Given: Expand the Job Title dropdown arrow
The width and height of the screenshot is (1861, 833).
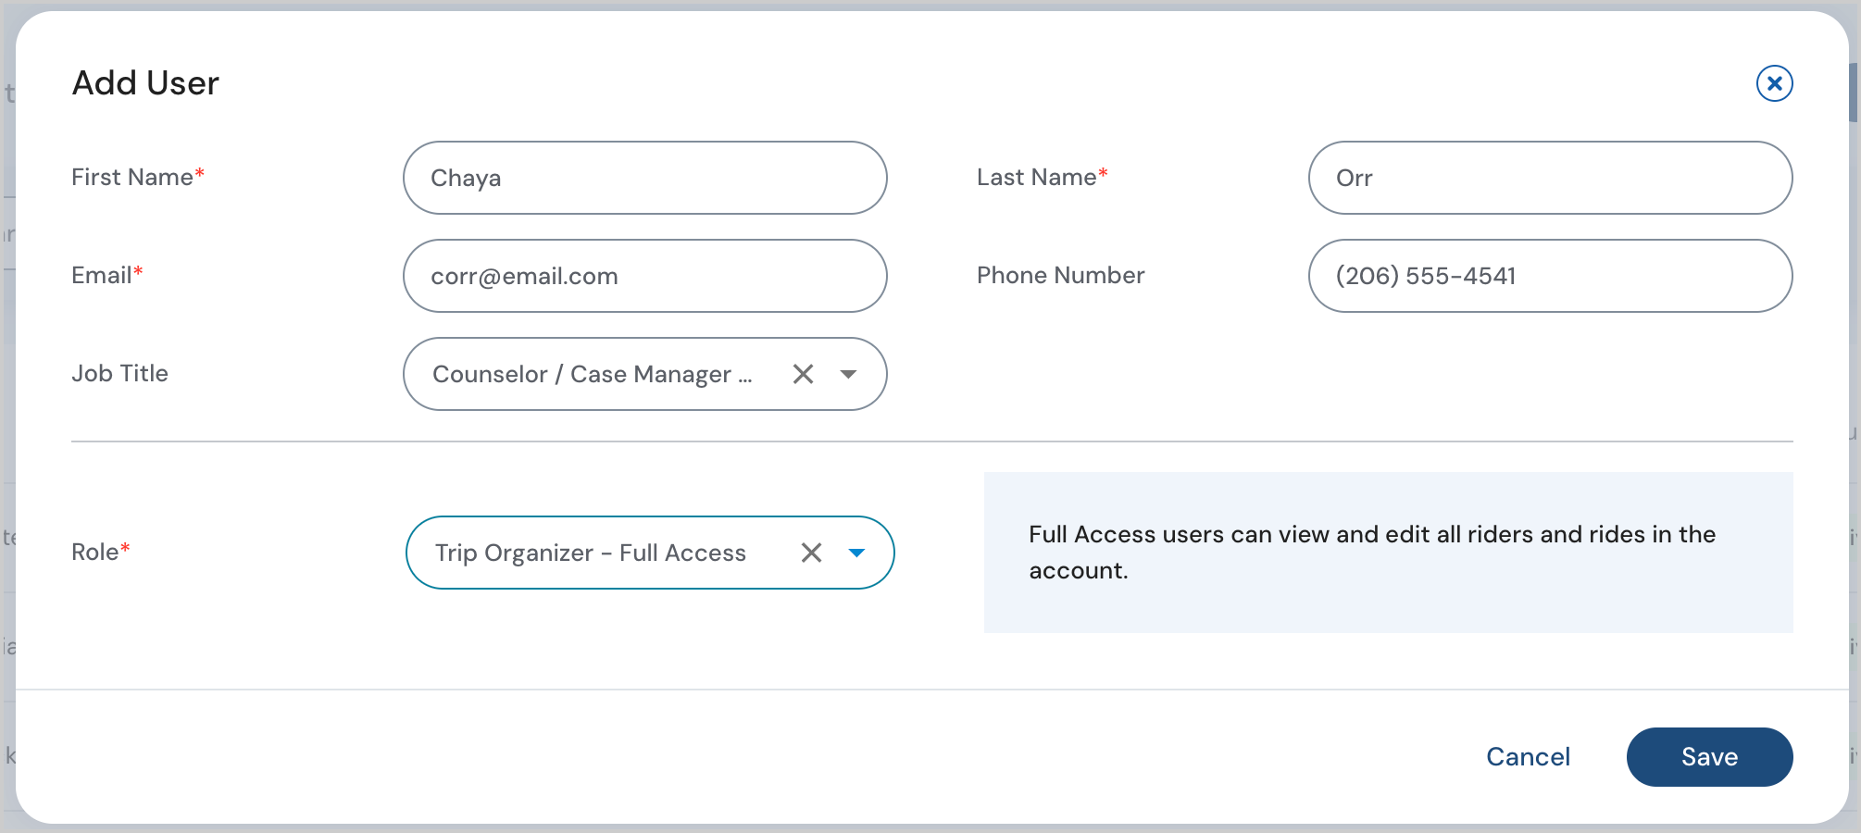Looking at the screenshot, I should [848, 374].
